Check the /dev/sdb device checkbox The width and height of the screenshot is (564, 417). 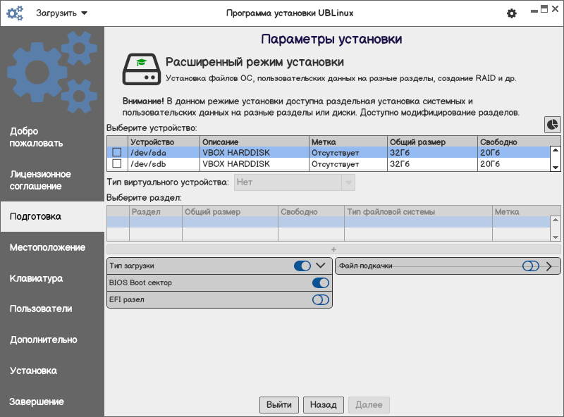click(x=117, y=164)
